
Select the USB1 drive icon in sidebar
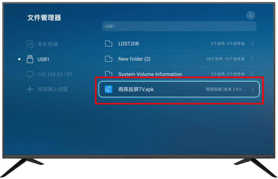[x=30, y=59]
